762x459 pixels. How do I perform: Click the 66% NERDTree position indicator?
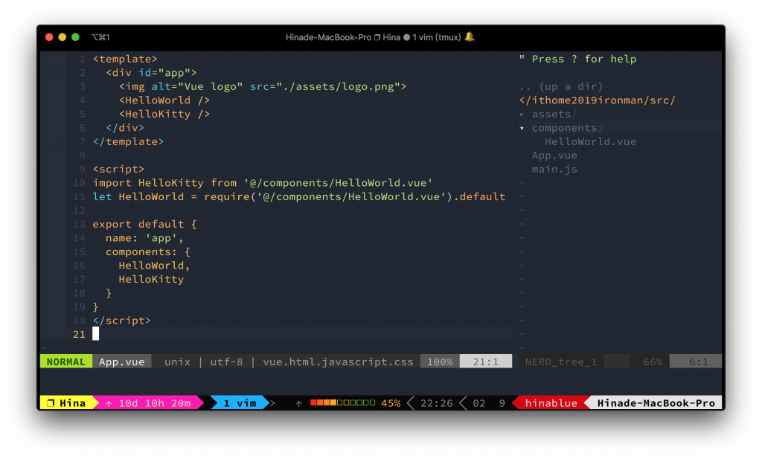[x=653, y=362]
